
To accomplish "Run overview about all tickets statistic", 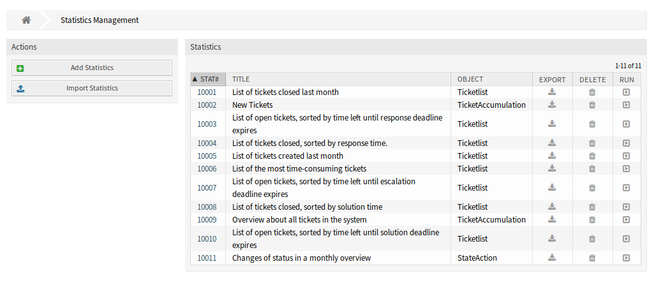I will 626,219.
